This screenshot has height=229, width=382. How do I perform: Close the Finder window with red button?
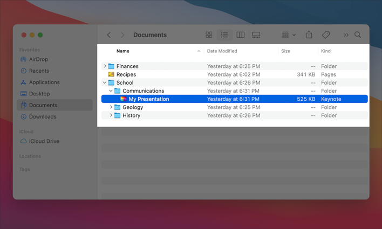coord(24,35)
